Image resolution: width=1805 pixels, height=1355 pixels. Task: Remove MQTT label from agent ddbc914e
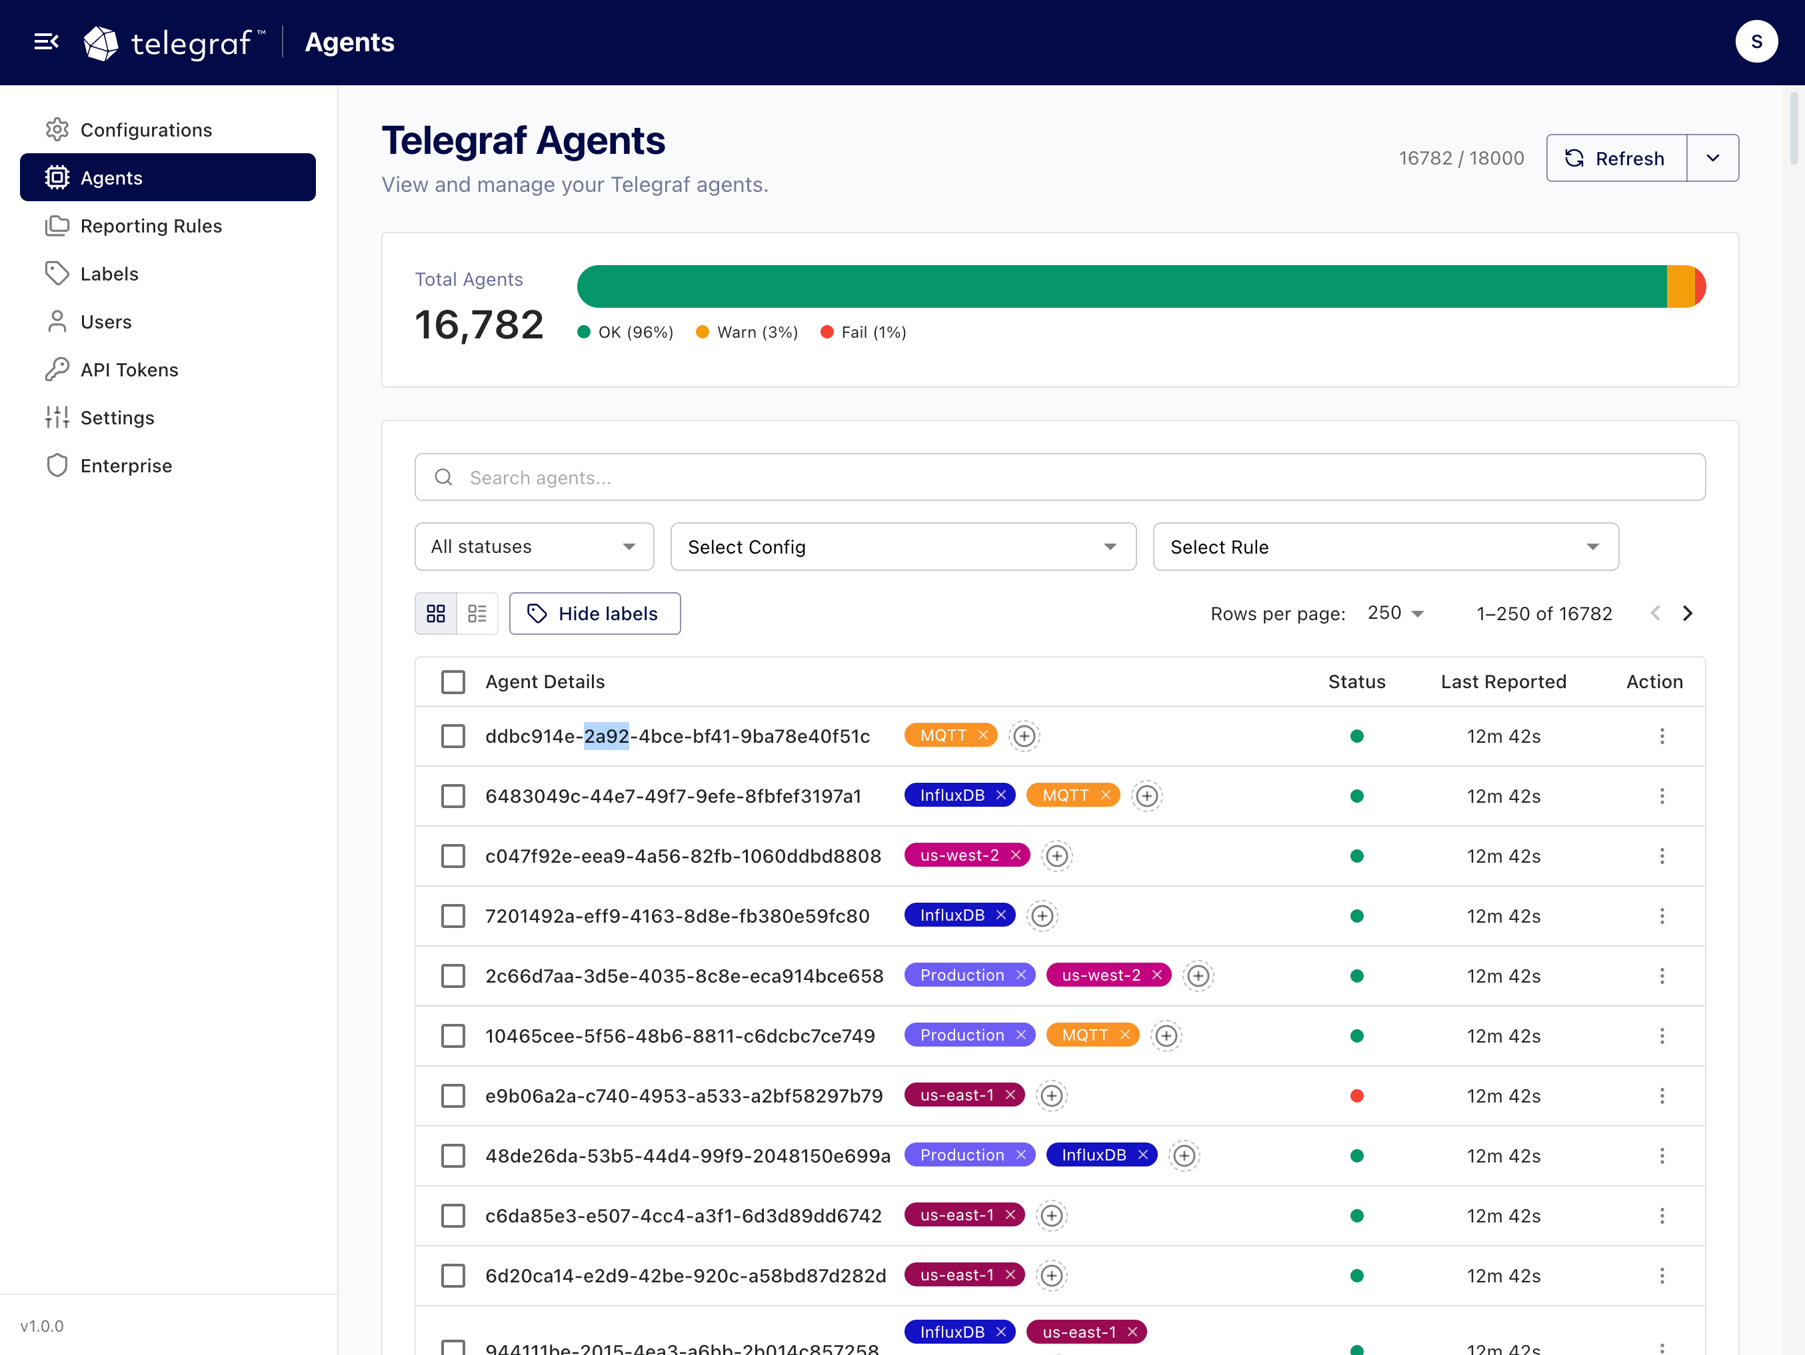point(983,735)
